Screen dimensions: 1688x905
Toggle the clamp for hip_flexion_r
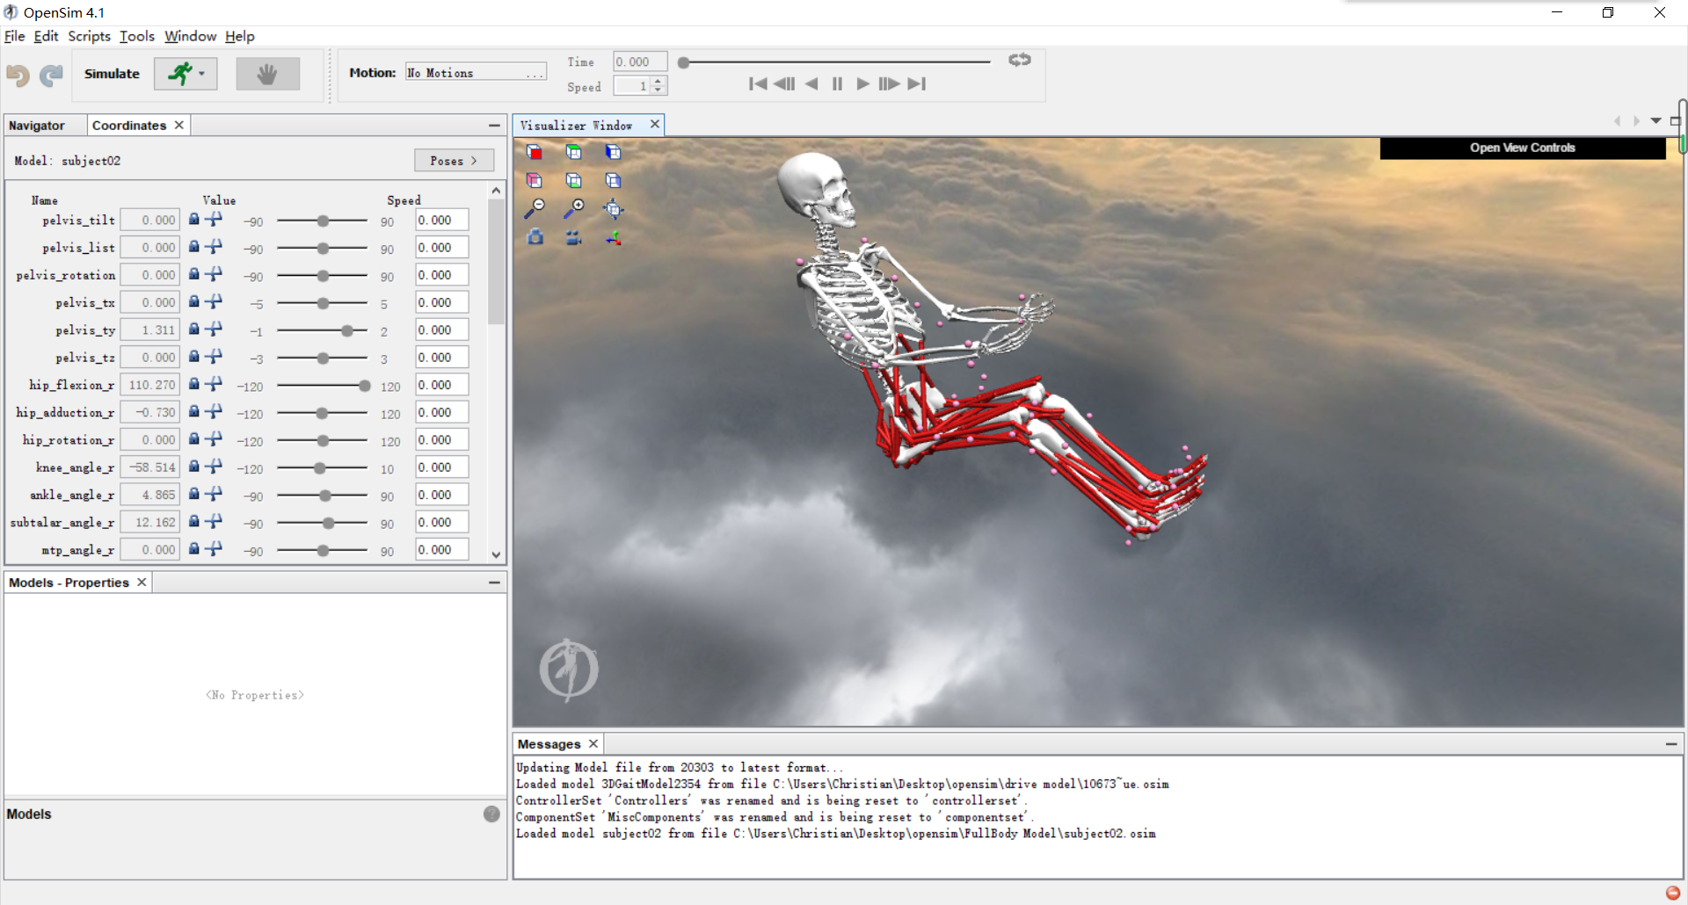(213, 385)
